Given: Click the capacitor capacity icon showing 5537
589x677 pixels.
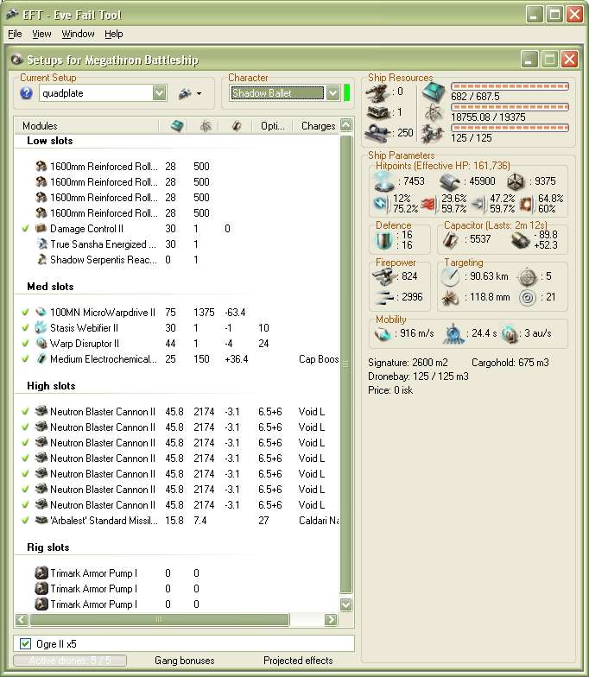Looking at the screenshot, I should point(451,240).
